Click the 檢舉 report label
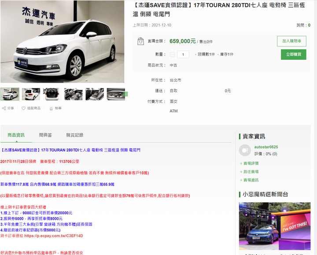This screenshot has width=317, height=255. 58,108
